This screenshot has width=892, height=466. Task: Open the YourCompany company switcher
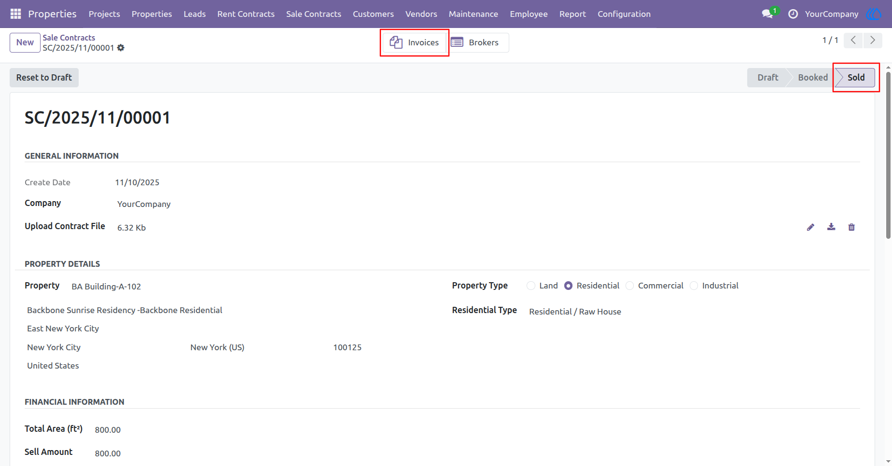point(832,14)
